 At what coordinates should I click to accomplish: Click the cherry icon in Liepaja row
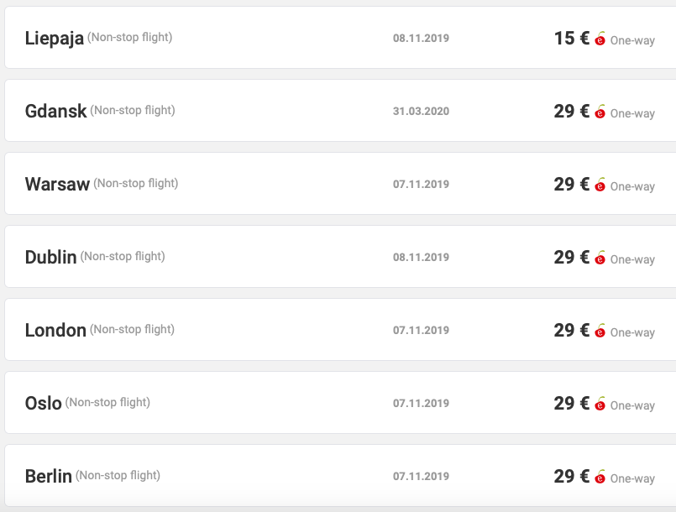coord(600,39)
